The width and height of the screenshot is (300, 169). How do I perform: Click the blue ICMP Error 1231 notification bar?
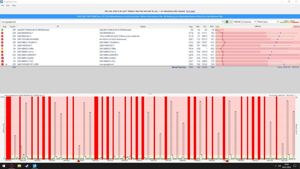pos(150,17)
